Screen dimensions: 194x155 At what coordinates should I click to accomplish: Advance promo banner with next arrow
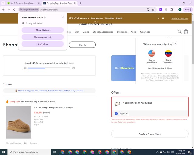(158, 18)
